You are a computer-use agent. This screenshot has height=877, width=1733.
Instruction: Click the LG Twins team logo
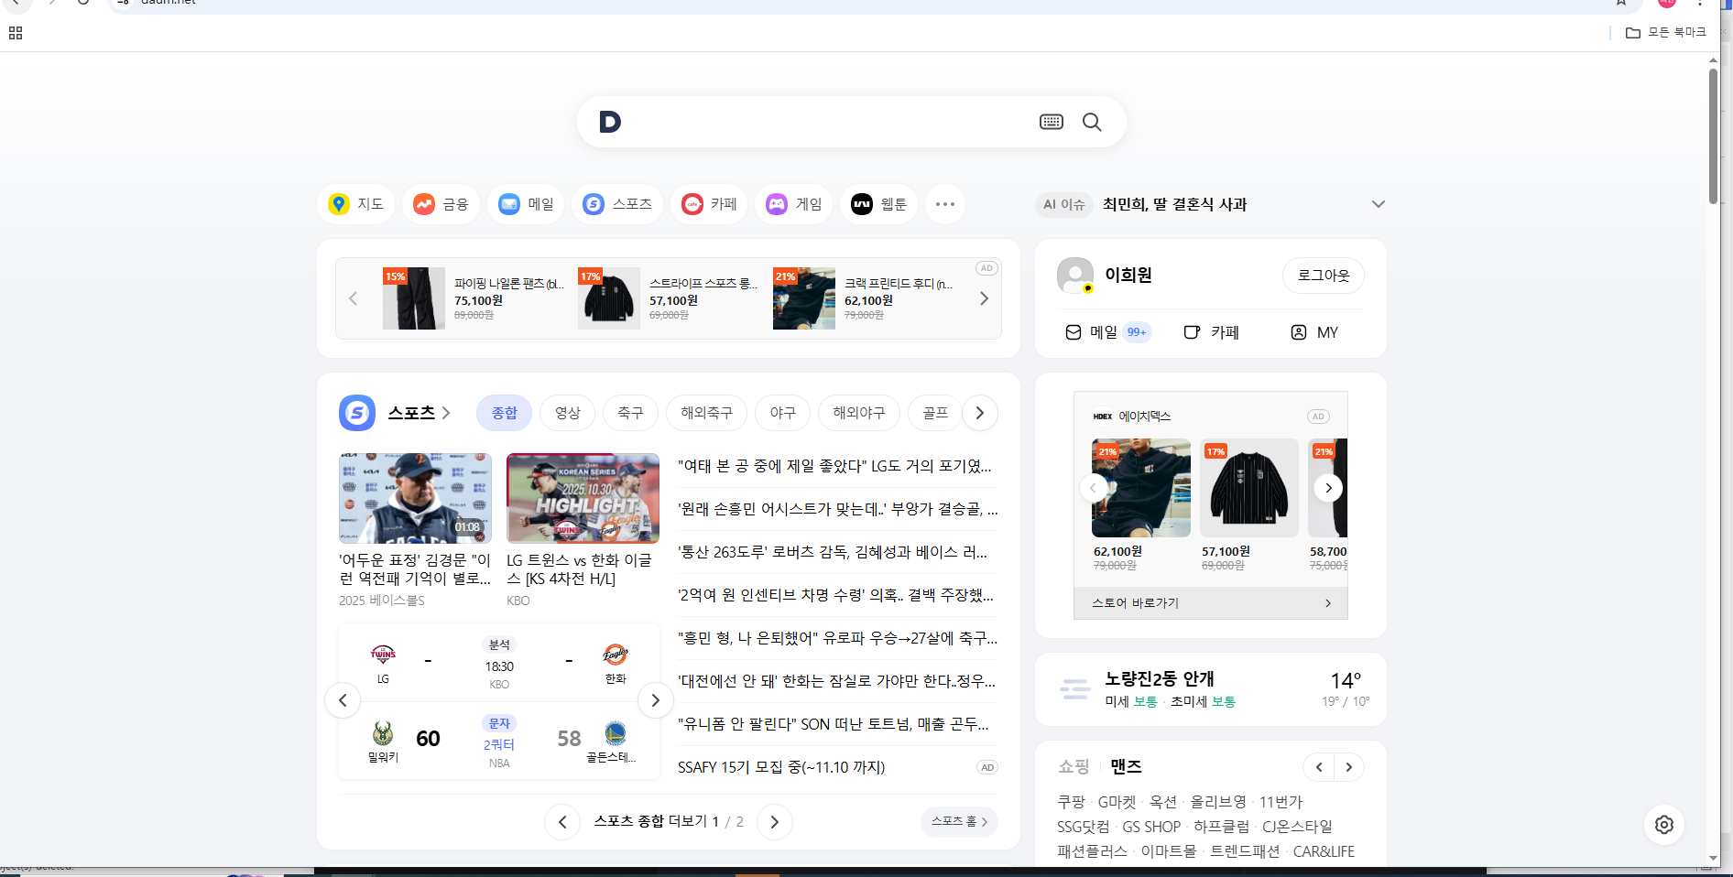tap(383, 654)
